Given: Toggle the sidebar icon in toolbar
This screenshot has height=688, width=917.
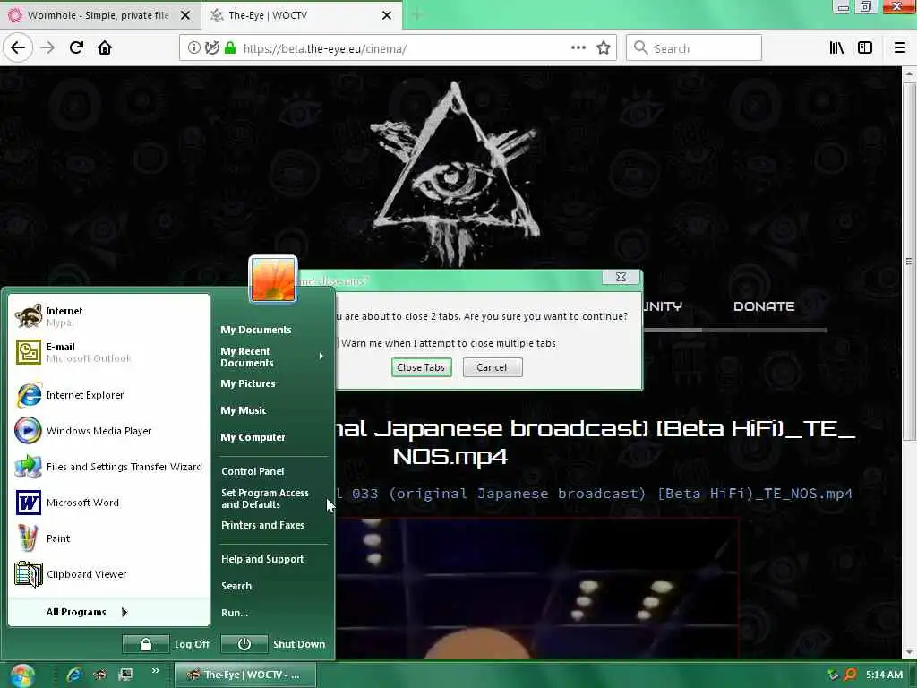Looking at the screenshot, I should click(x=865, y=48).
